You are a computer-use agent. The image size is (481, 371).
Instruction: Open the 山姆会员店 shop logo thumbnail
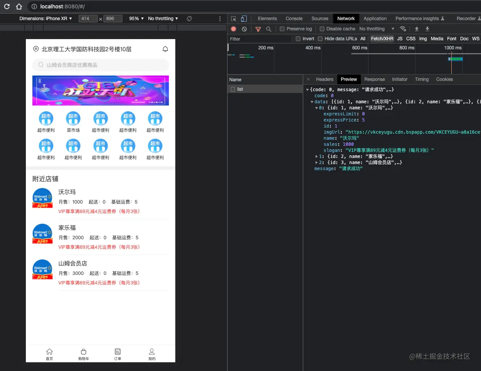tap(43, 269)
